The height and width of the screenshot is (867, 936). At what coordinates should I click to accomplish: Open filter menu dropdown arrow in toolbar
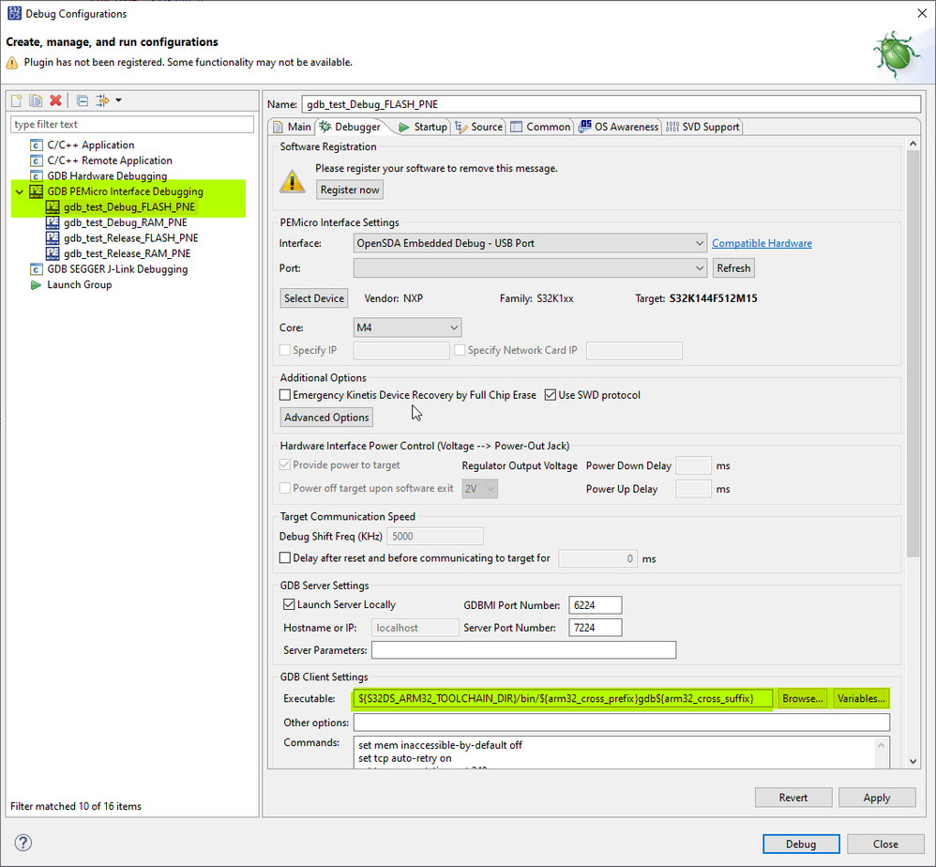118,100
